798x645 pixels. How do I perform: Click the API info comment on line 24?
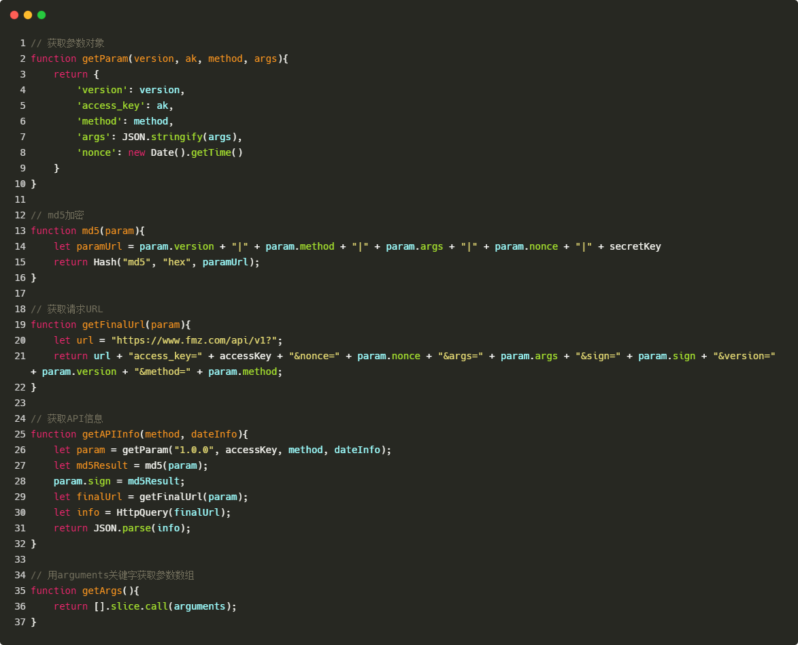(67, 419)
